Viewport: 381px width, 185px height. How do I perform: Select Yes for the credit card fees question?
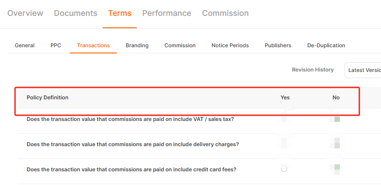click(x=284, y=169)
